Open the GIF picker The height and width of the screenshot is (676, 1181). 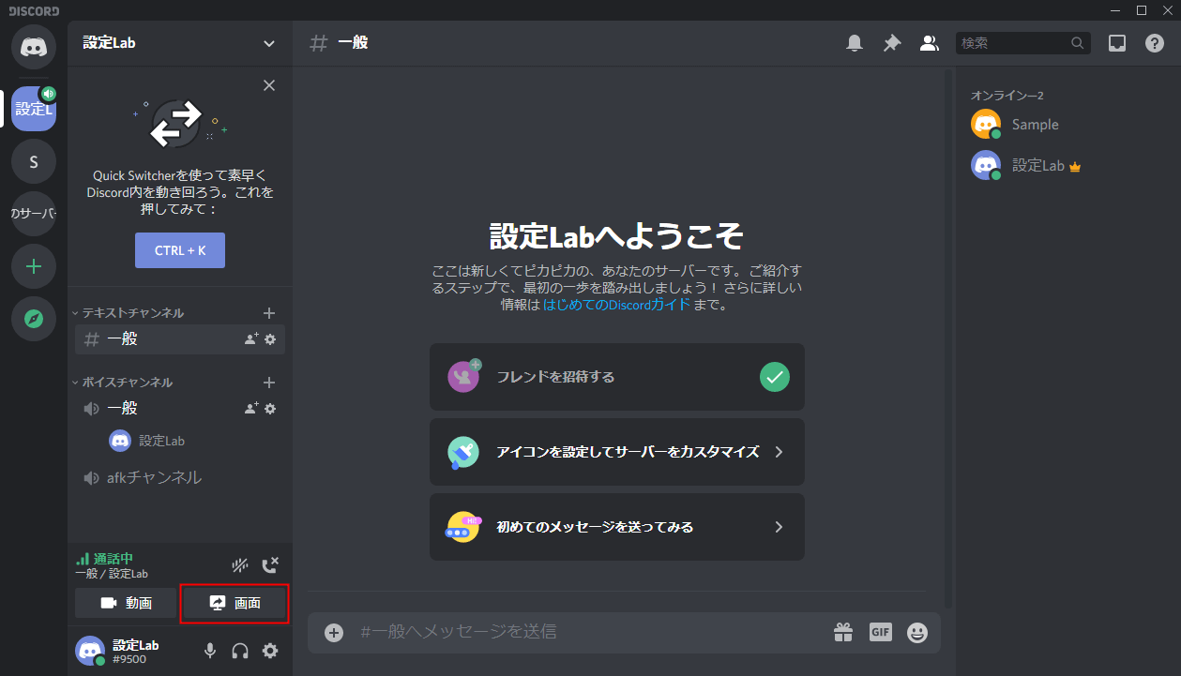[x=880, y=633]
